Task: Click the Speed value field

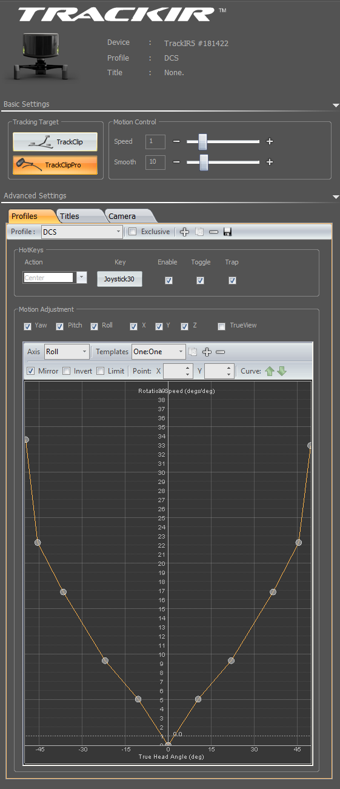Action: coord(155,141)
